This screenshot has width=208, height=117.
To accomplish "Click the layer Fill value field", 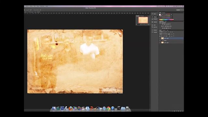I will [x=172, y=36].
